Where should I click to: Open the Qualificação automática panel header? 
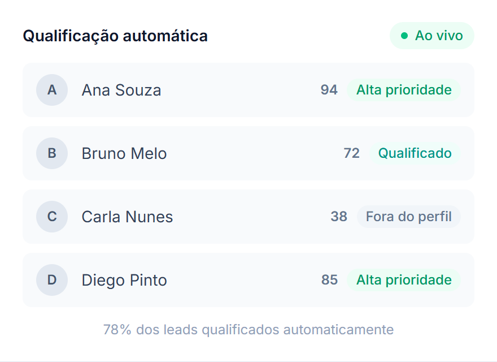point(115,36)
